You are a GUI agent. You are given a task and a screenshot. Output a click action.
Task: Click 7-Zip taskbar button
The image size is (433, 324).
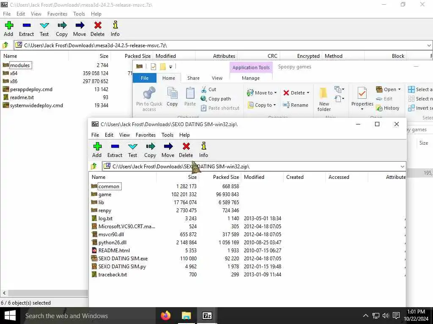point(207,316)
